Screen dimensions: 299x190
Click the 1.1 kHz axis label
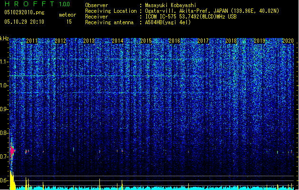4,62
